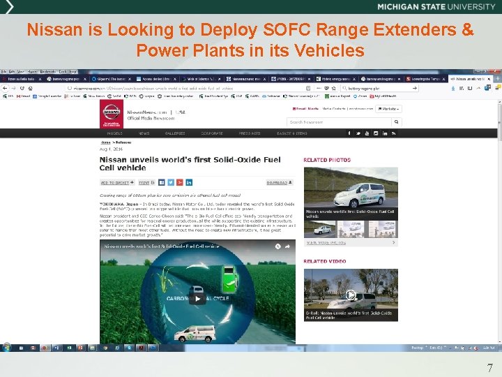502x377 pixels.
Task: Switch to the Web of Science tab
Action: (200, 78)
